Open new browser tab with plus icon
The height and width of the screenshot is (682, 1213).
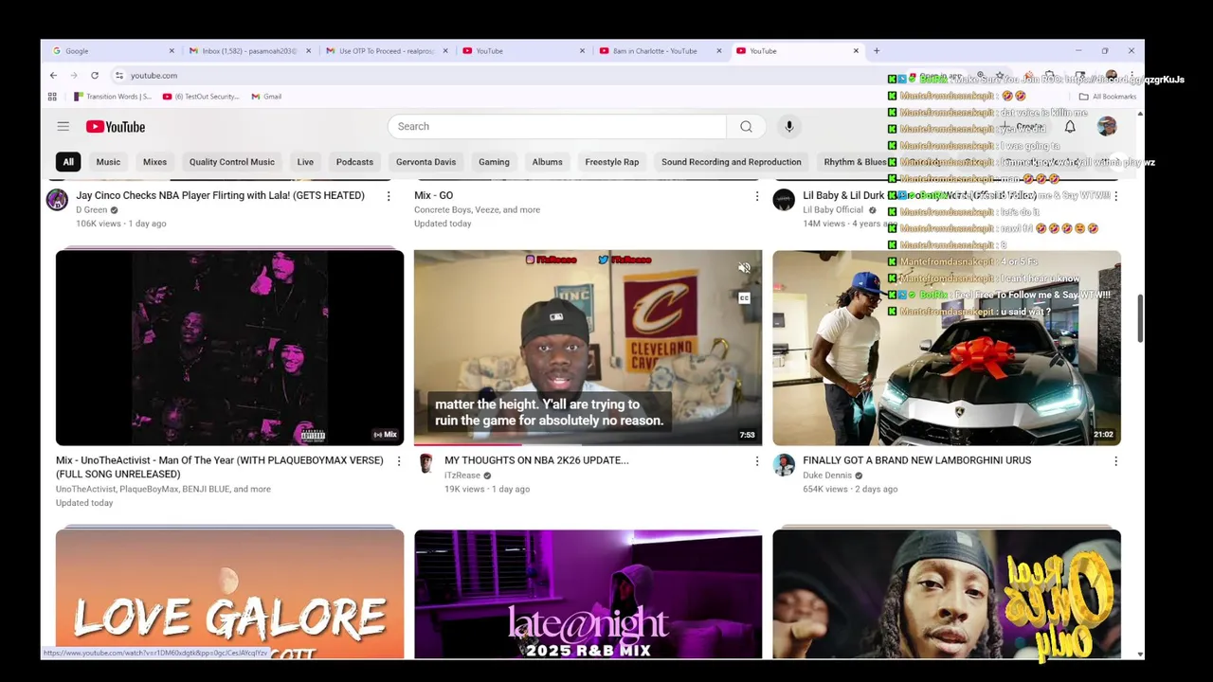(877, 50)
